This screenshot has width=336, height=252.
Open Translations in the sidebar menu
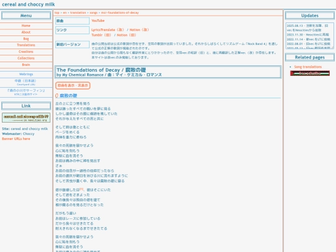(26, 45)
